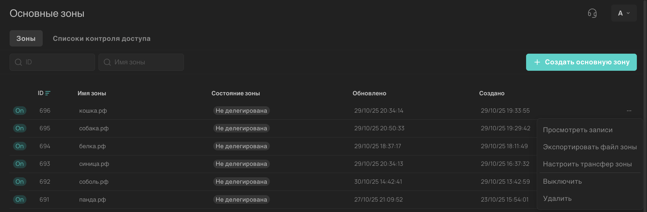Click the magnifier icon in Имя зоны field
The width and height of the screenshot is (647, 212).
pyautogui.click(x=107, y=62)
